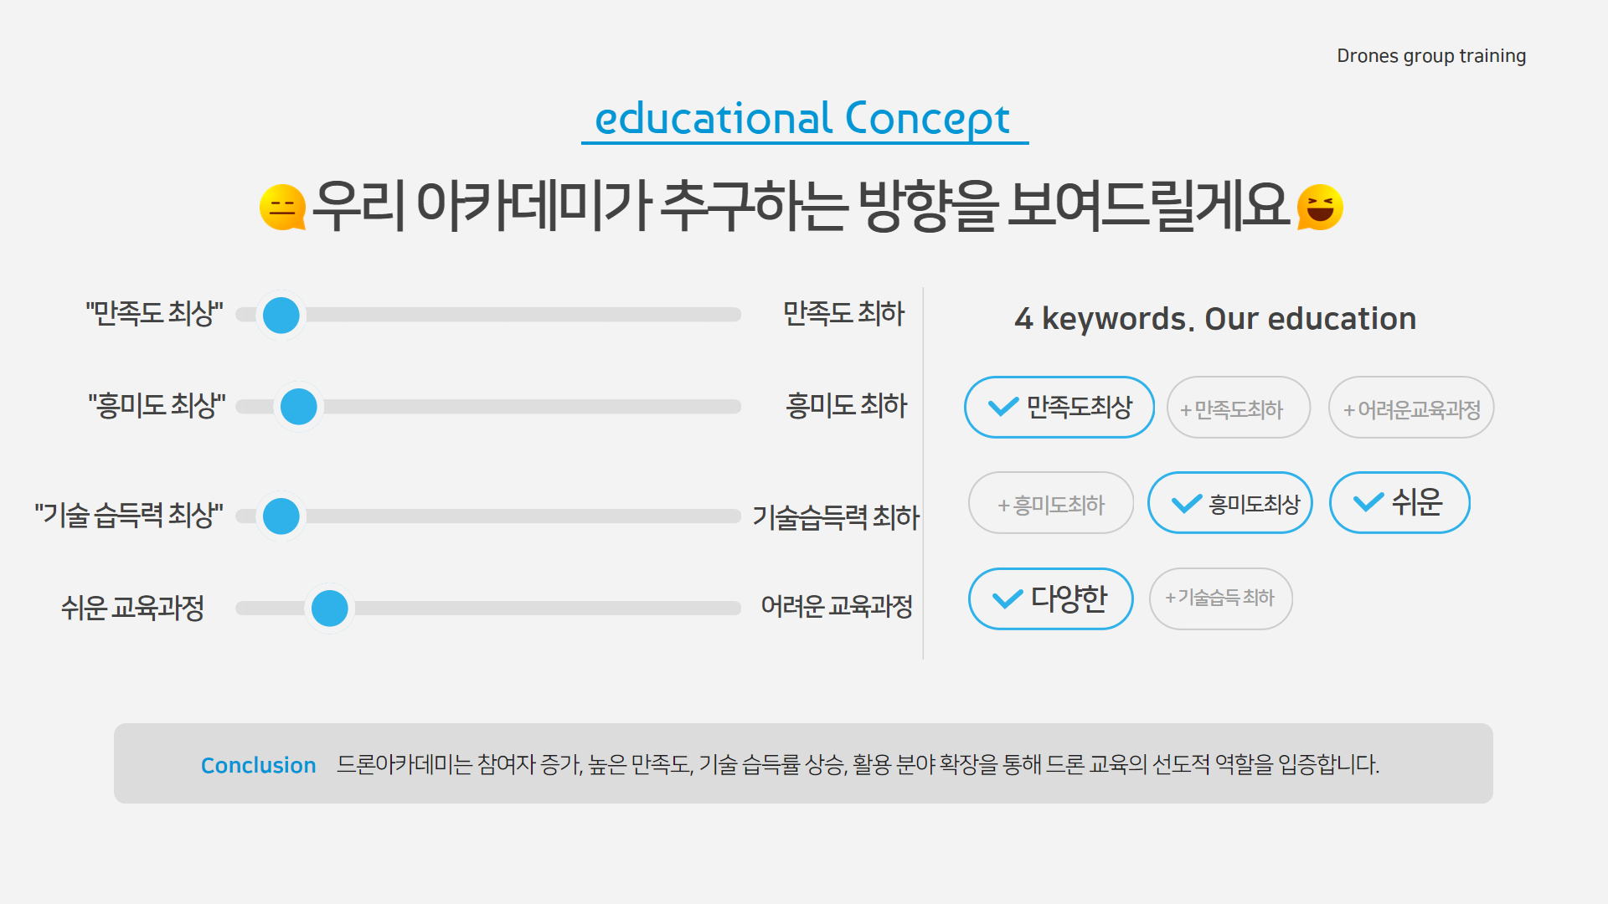Image resolution: width=1608 pixels, height=904 pixels.
Task: Click the Conclusion label
Action: [258, 765]
